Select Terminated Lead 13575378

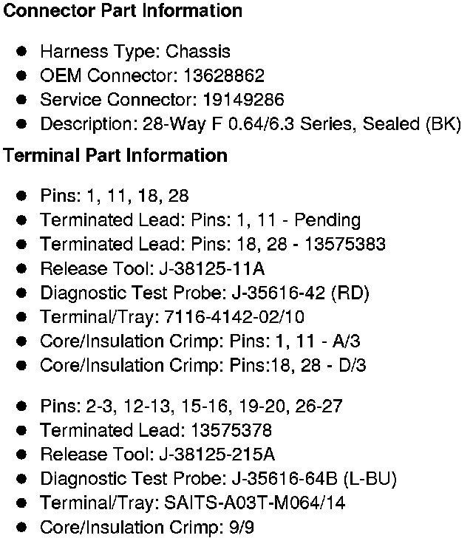[x=155, y=430]
